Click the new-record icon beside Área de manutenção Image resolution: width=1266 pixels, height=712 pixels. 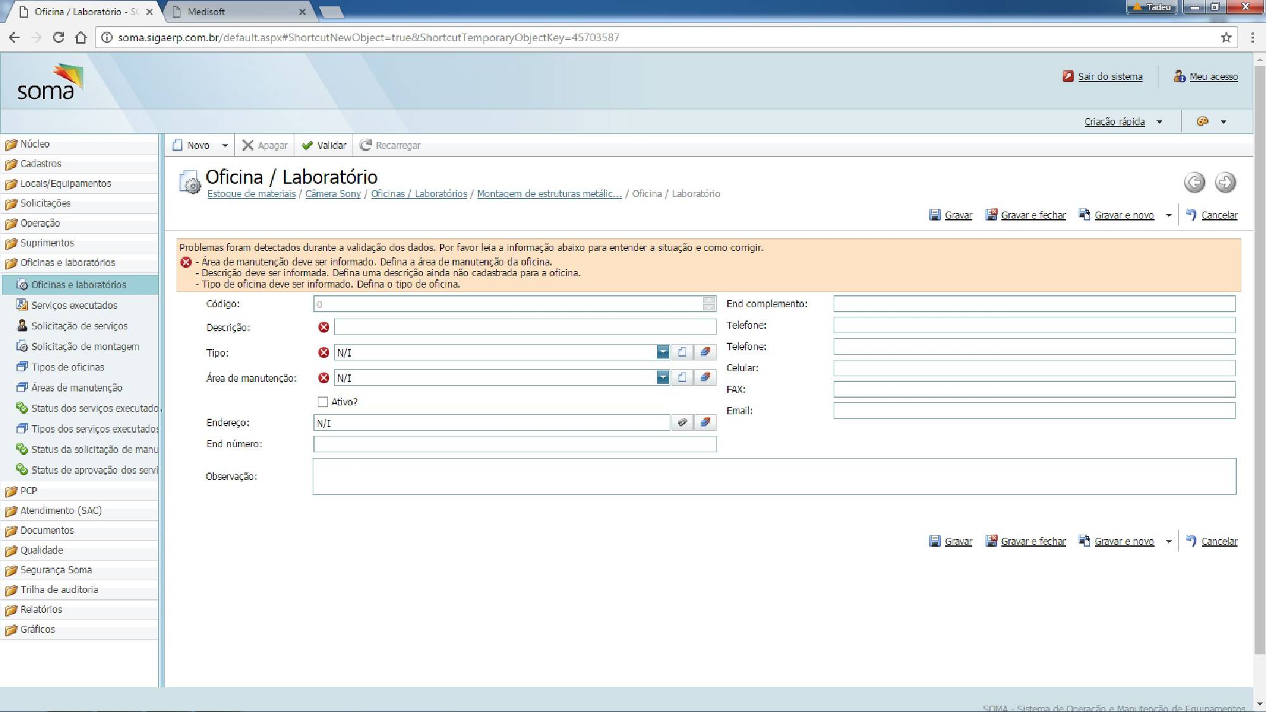[x=682, y=378]
